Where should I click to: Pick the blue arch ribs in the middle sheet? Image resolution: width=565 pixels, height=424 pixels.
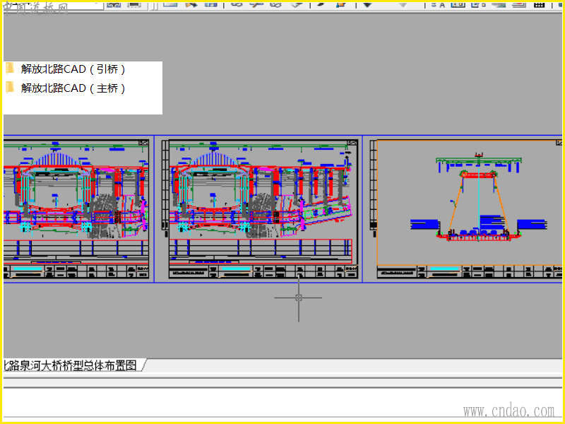click(x=214, y=158)
